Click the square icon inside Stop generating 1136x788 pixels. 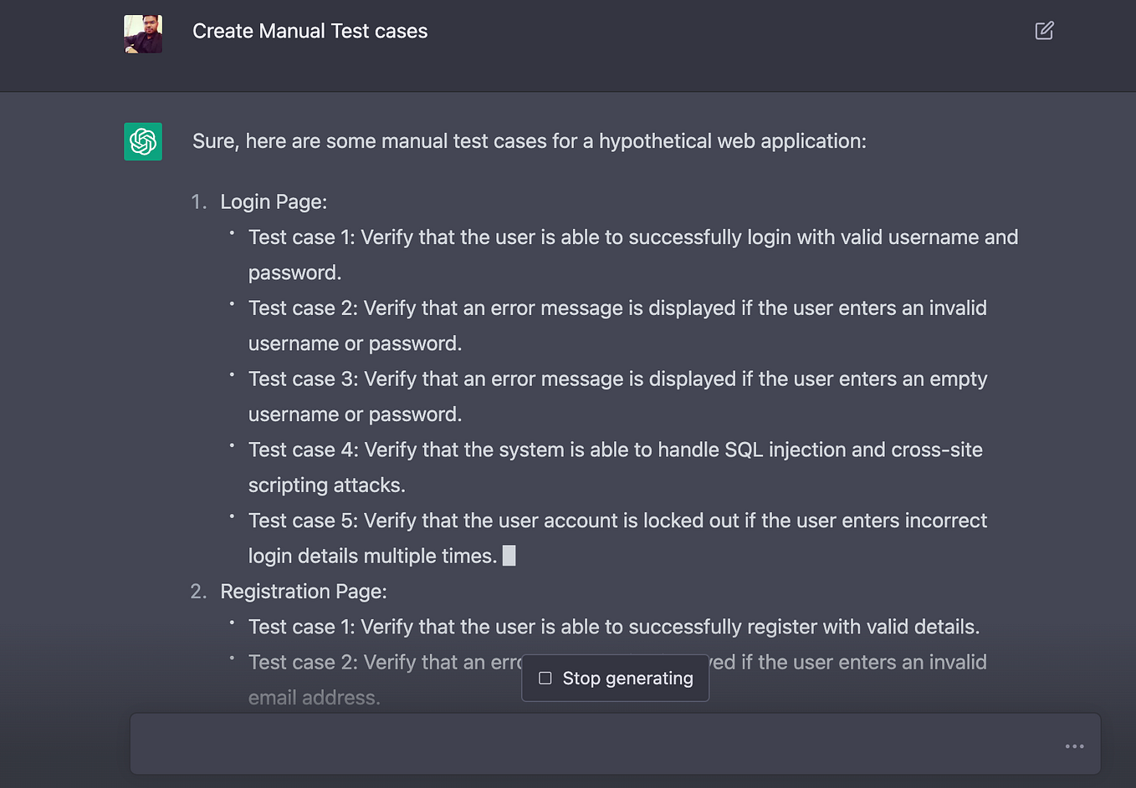pos(545,678)
